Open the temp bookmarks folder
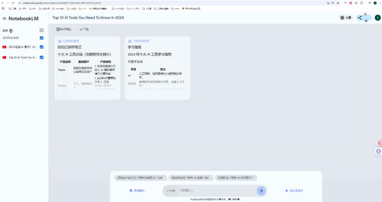This screenshot has height=202, width=382. click(175, 8)
